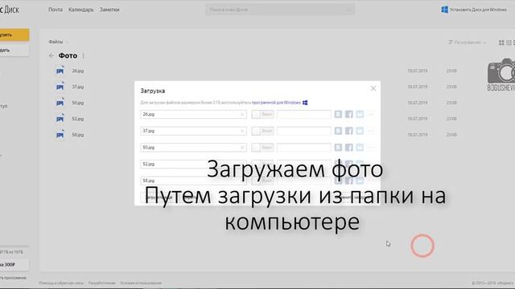Share 50.jpg via the Mail icon
The image size is (515, 289).
click(360, 148)
